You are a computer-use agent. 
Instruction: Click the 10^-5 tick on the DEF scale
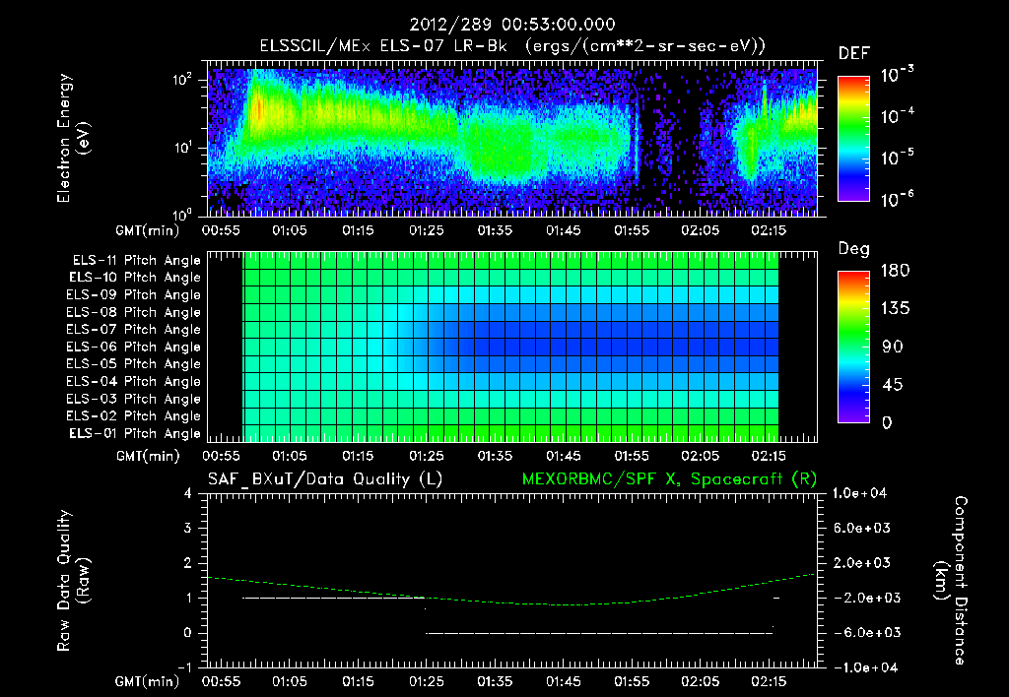(x=898, y=157)
